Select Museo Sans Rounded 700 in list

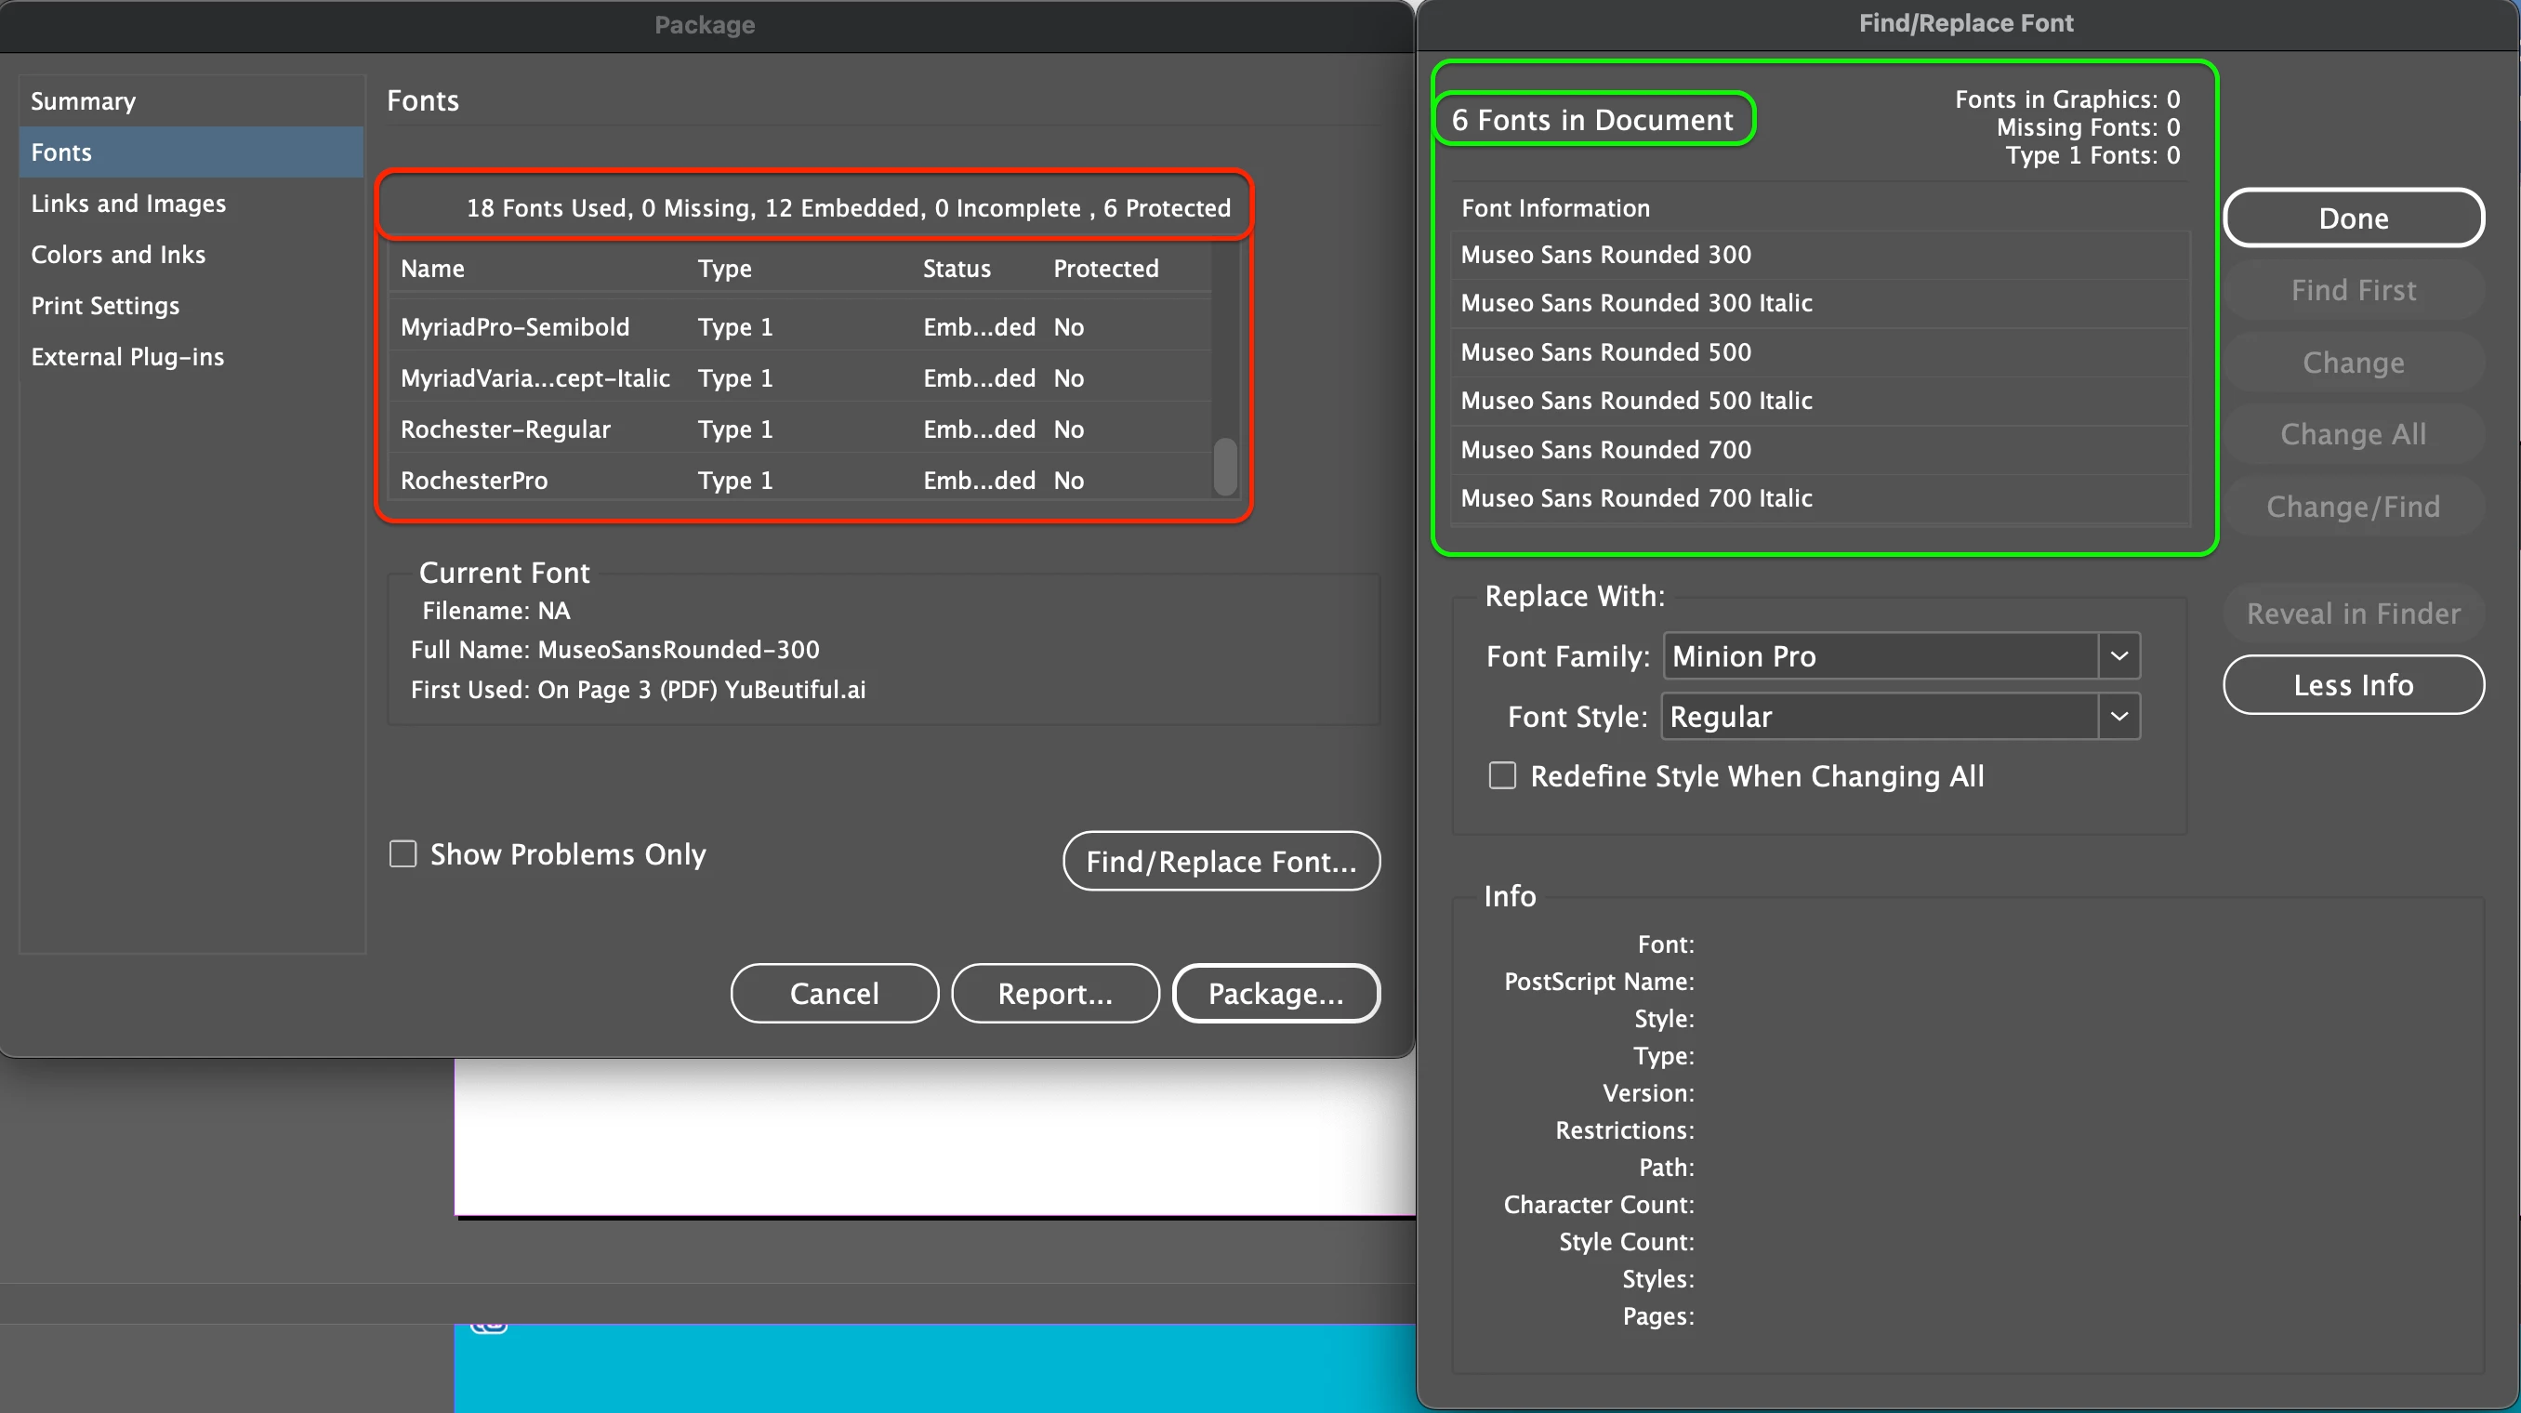1606,449
